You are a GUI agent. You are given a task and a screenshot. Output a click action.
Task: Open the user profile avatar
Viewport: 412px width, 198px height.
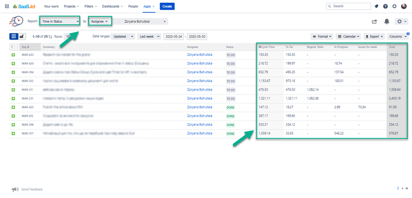pyautogui.click(x=404, y=7)
